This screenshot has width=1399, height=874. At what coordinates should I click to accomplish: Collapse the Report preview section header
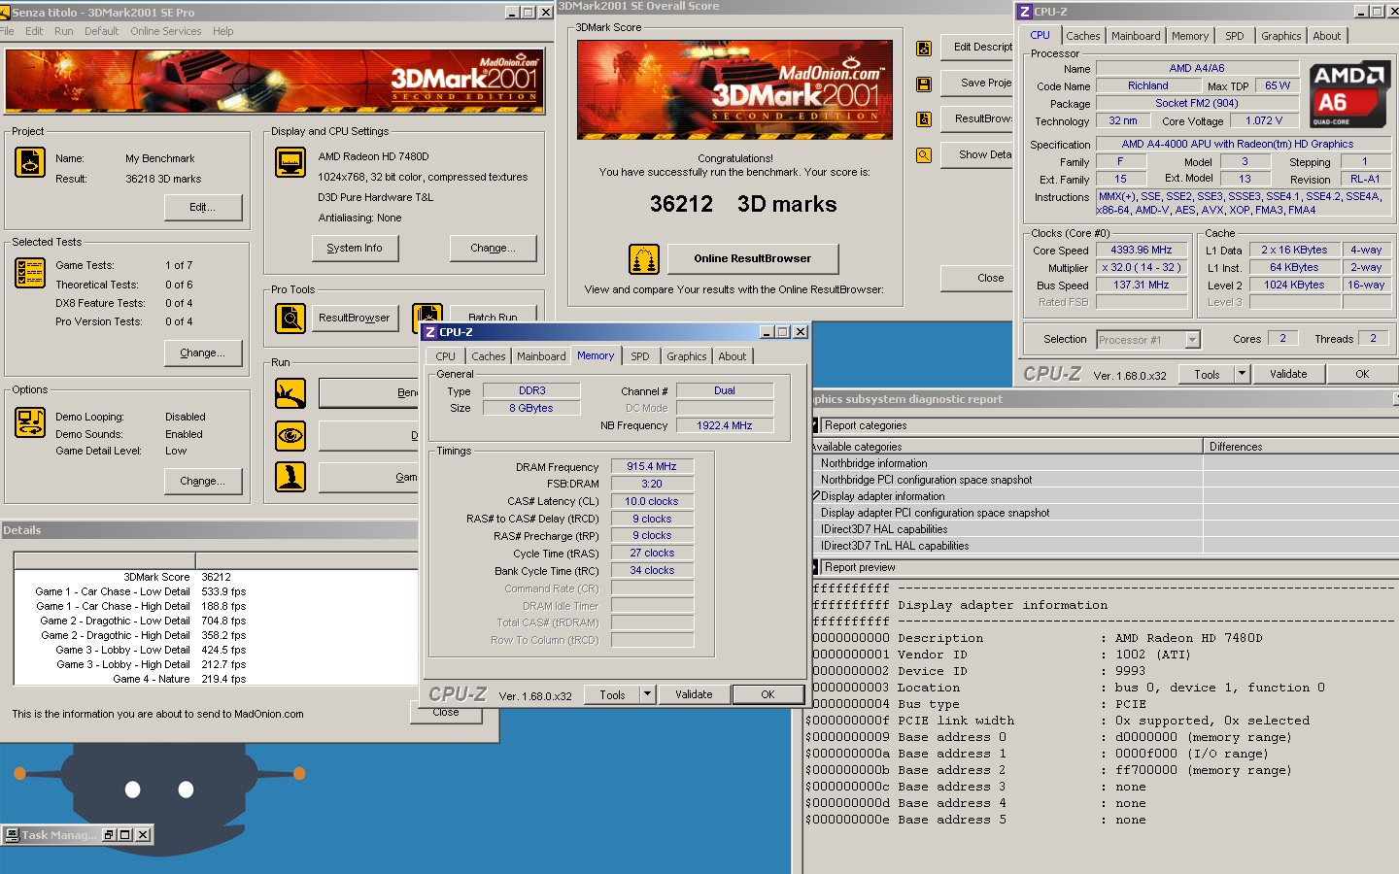click(x=815, y=567)
